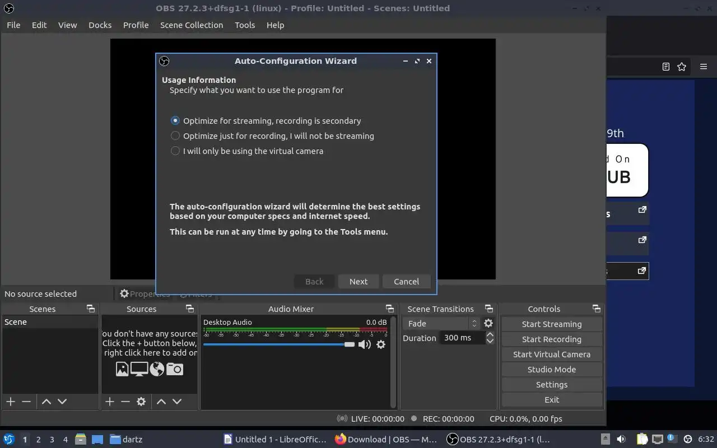Open the Edit menu
The image size is (717, 448).
tap(39, 25)
